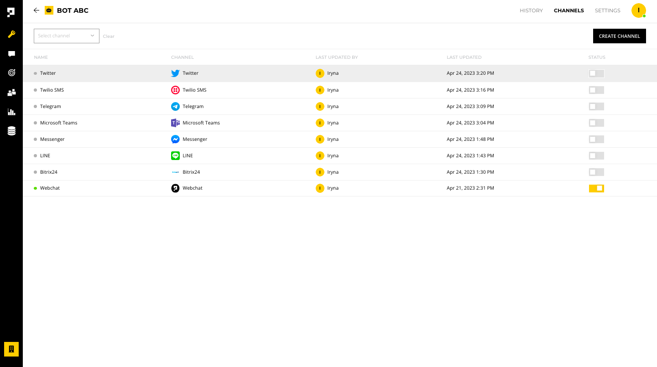
Task: Enable the LINE status toggle
Action: click(596, 155)
